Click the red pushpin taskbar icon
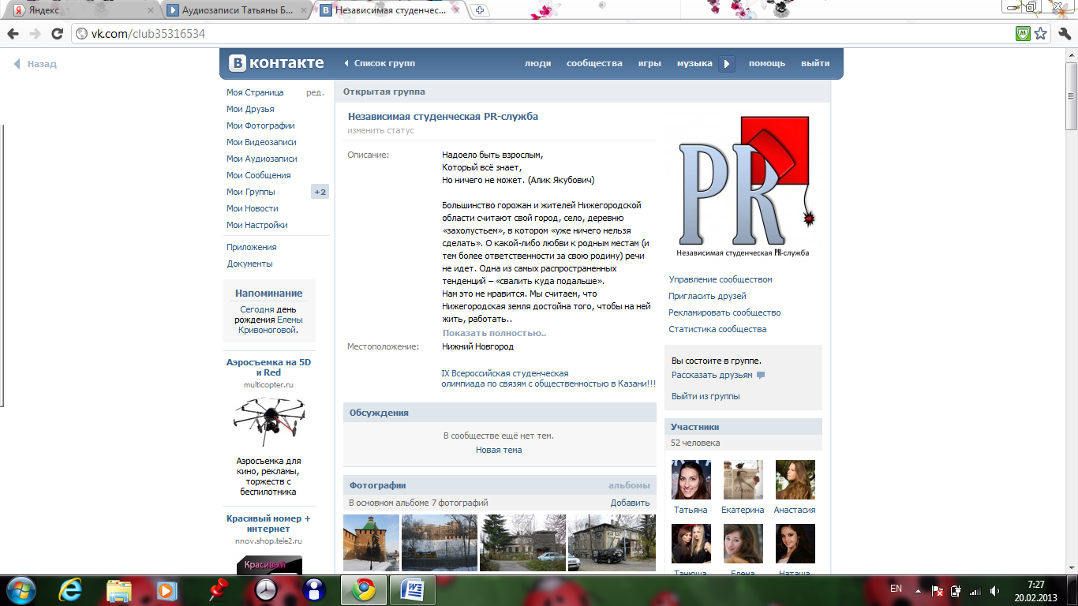The width and height of the screenshot is (1078, 606). pos(217,589)
